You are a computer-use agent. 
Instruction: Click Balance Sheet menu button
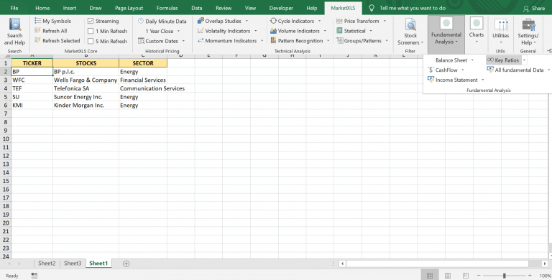pyautogui.click(x=451, y=60)
